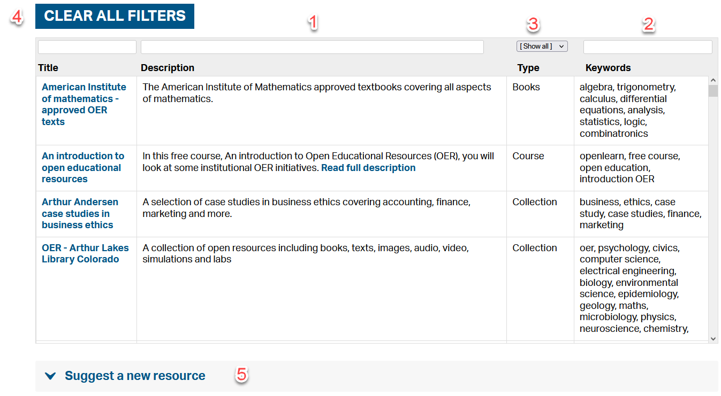
Task: Click the Title column header
Action: point(48,68)
